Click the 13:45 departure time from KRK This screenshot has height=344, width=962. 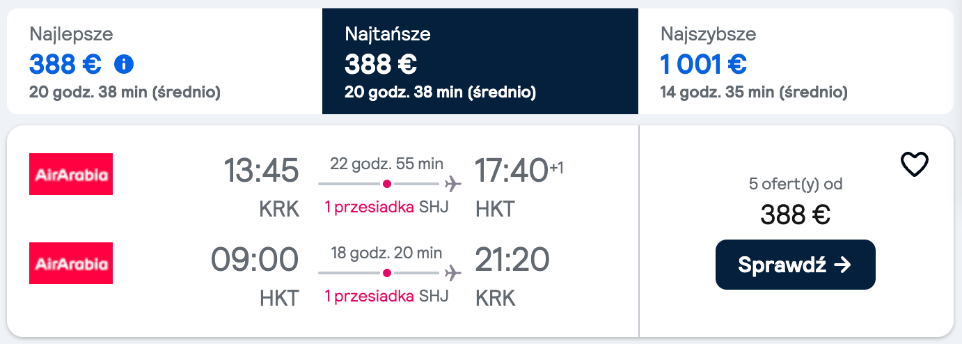261,171
